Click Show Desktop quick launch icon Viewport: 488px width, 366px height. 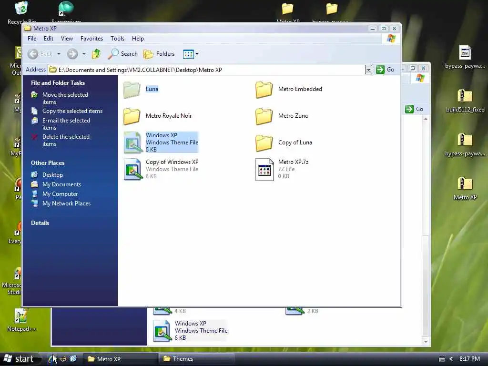(73, 359)
